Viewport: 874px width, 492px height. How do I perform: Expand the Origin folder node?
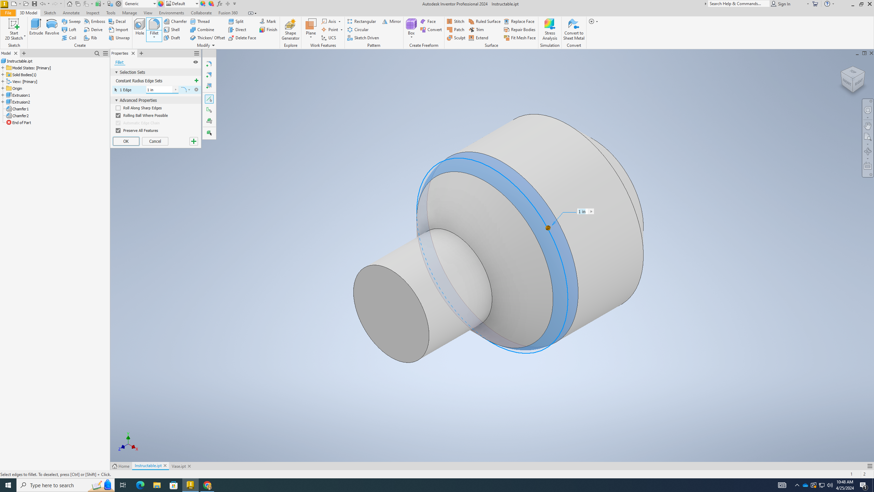[3, 88]
